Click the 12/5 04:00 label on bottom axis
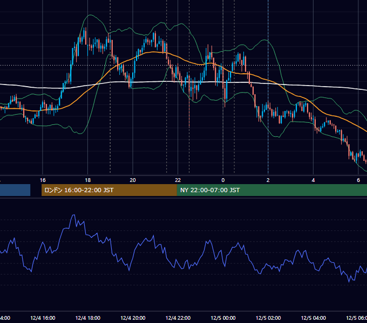The width and height of the screenshot is (367, 323). (314, 318)
